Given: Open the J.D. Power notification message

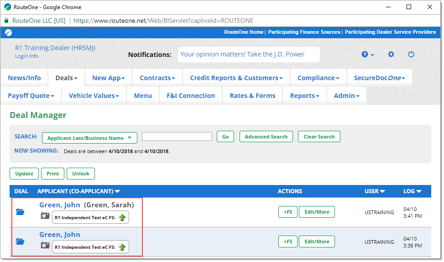Looking at the screenshot, I should (x=242, y=54).
